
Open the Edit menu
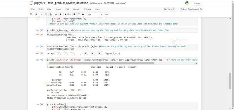pos(41,9)
